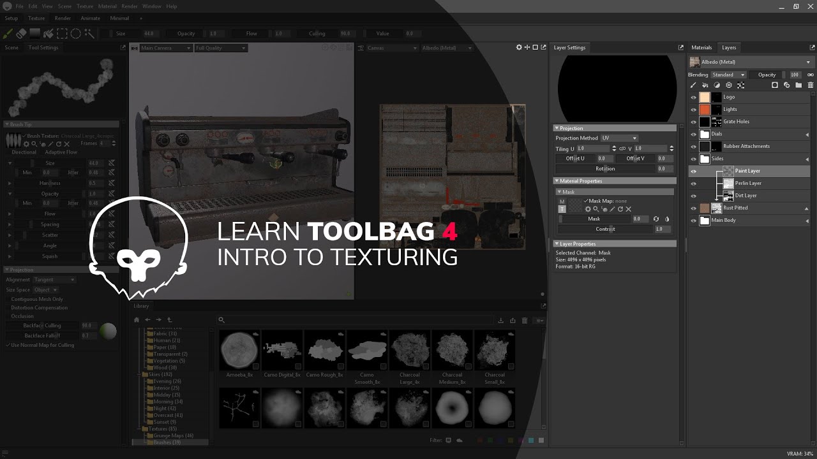Click the magnifier icon under Mask Map

pos(596,209)
